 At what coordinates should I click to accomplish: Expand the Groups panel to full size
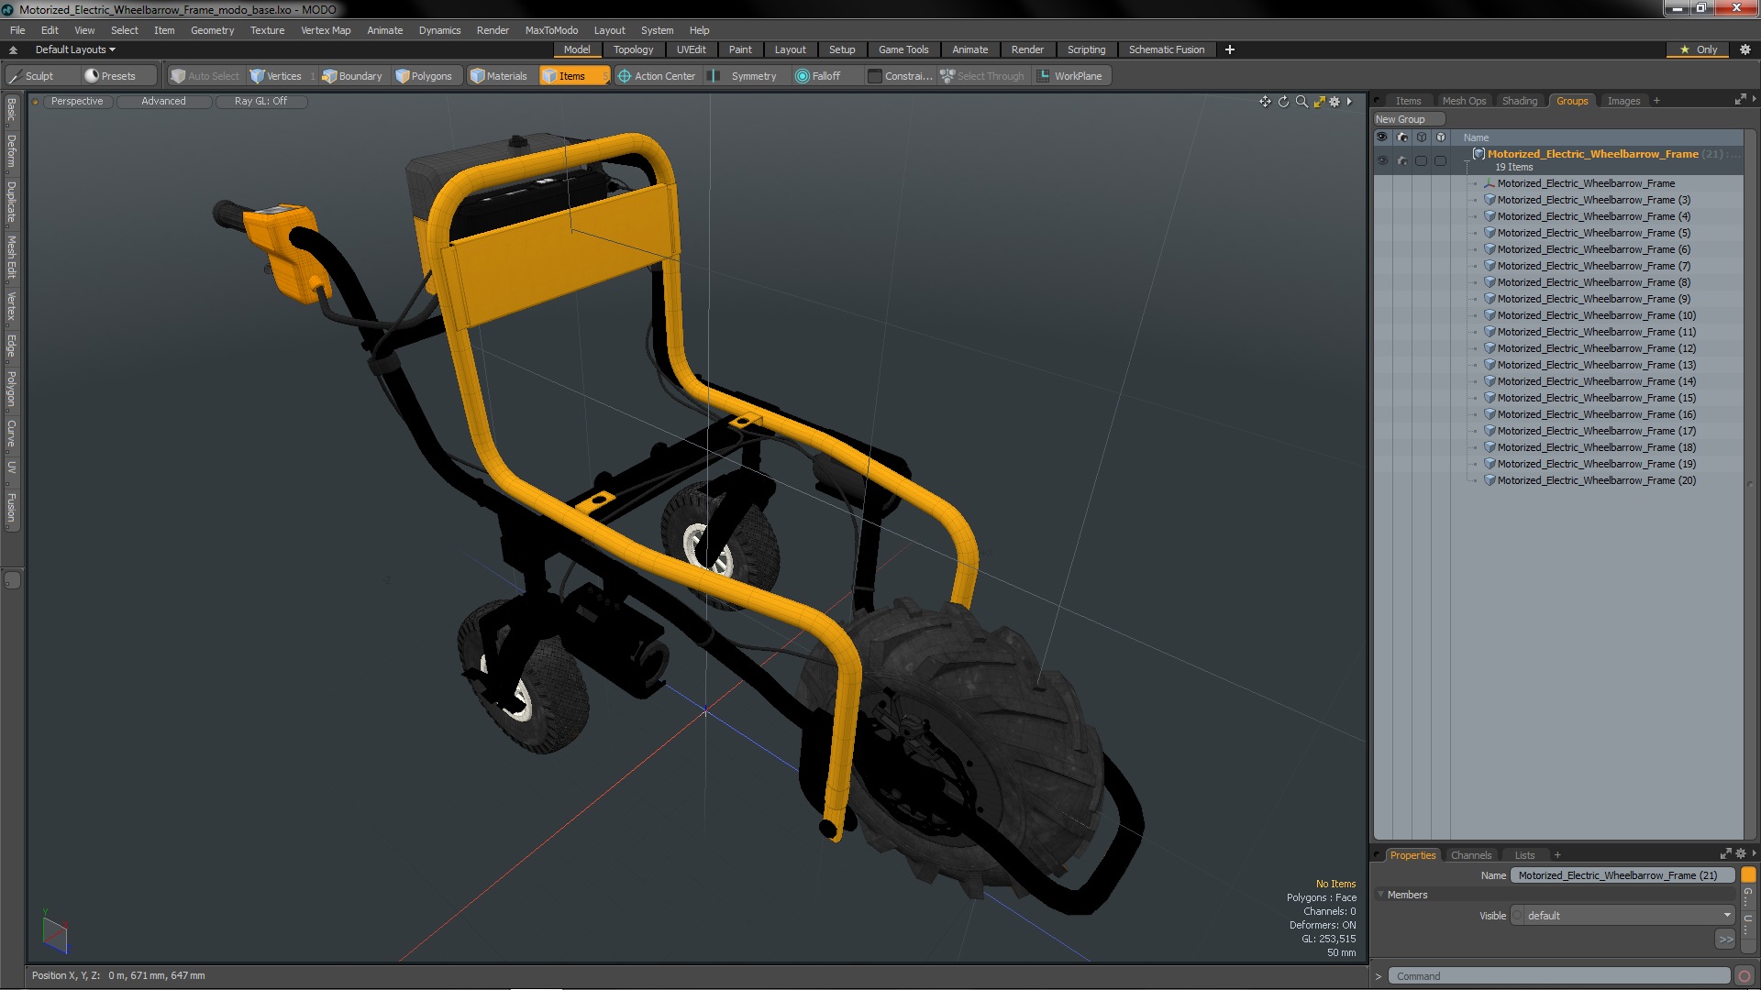pyautogui.click(x=1740, y=100)
